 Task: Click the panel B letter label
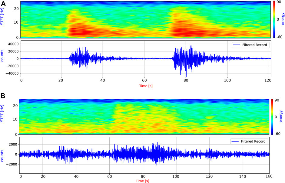[x=3, y=96]
